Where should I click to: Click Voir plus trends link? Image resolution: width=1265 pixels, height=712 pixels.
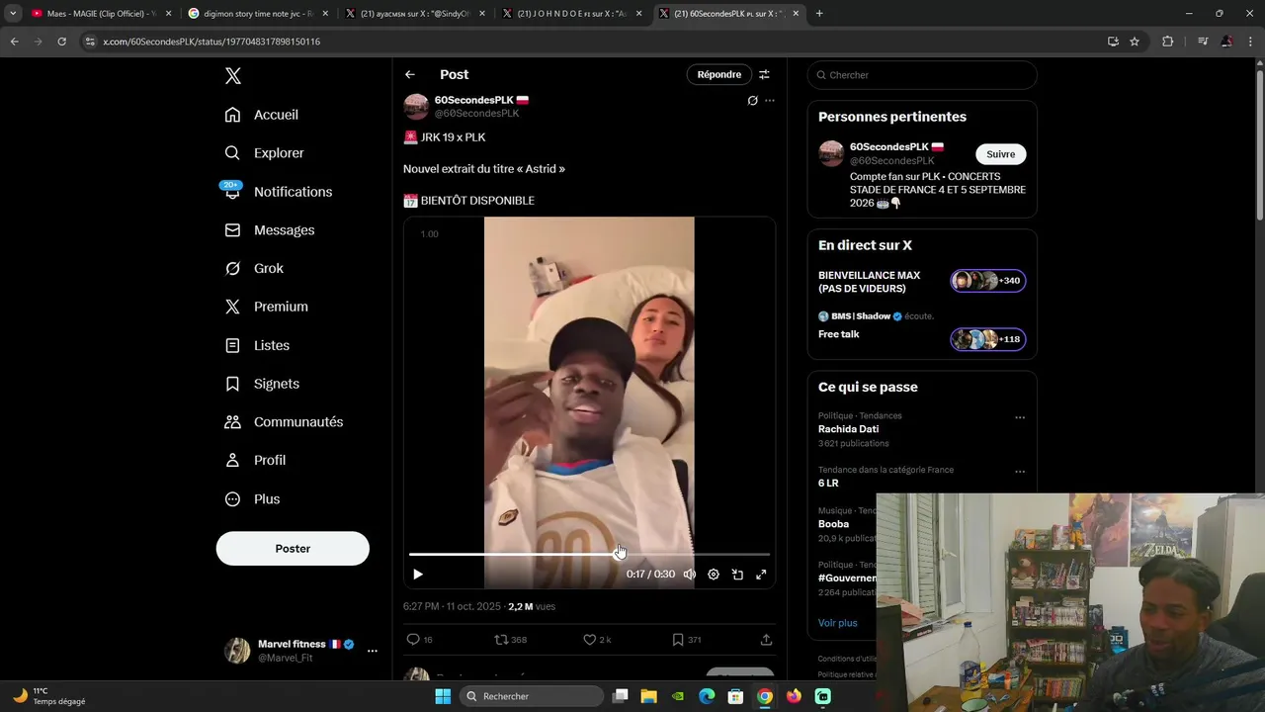pos(838,623)
